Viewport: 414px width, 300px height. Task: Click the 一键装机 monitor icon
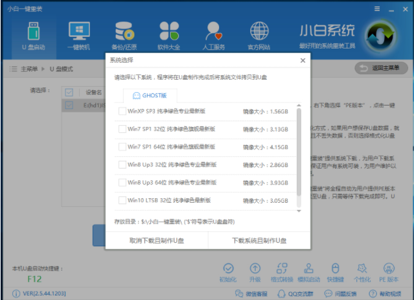[79, 33]
